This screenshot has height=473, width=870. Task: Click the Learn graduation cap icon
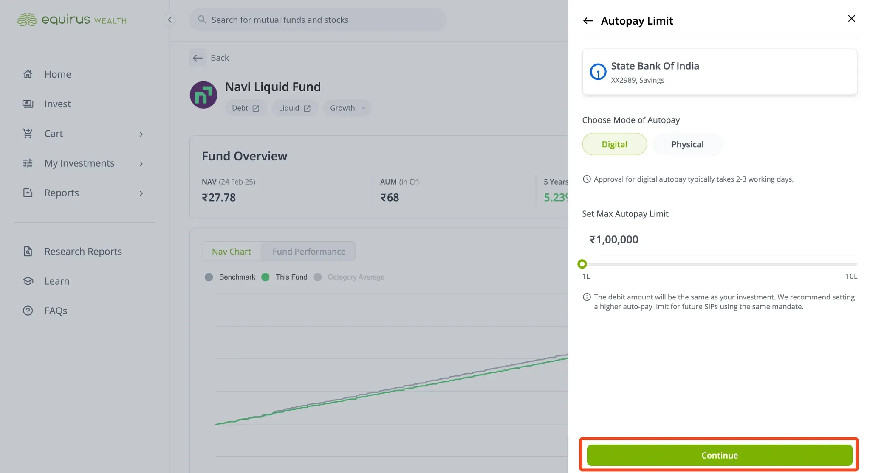(28, 281)
